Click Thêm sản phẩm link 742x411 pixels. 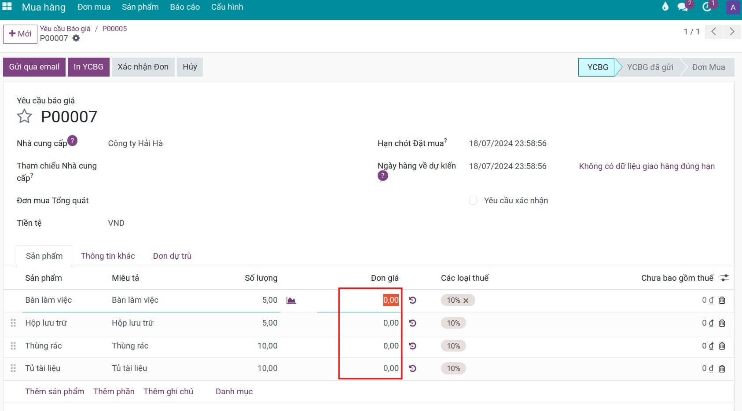pyautogui.click(x=55, y=392)
